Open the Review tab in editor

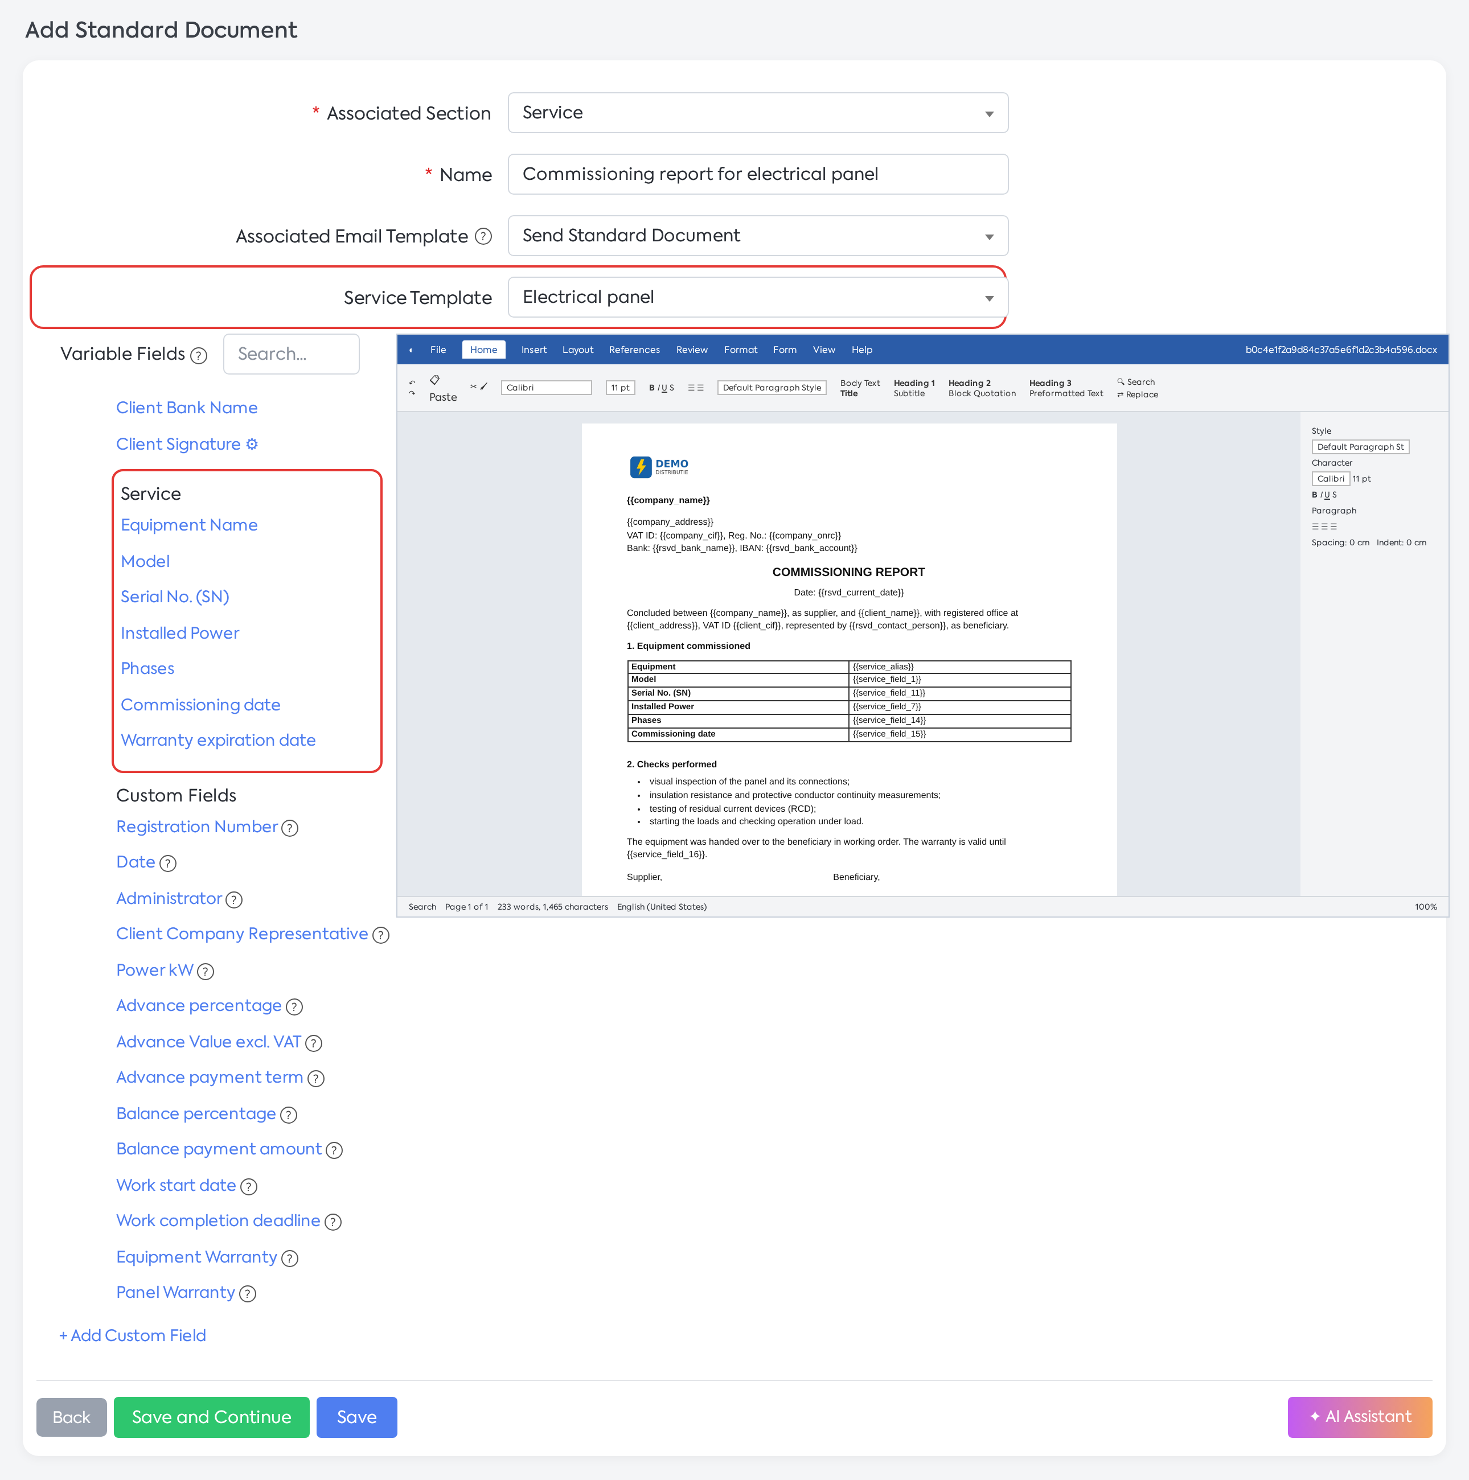click(x=691, y=350)
